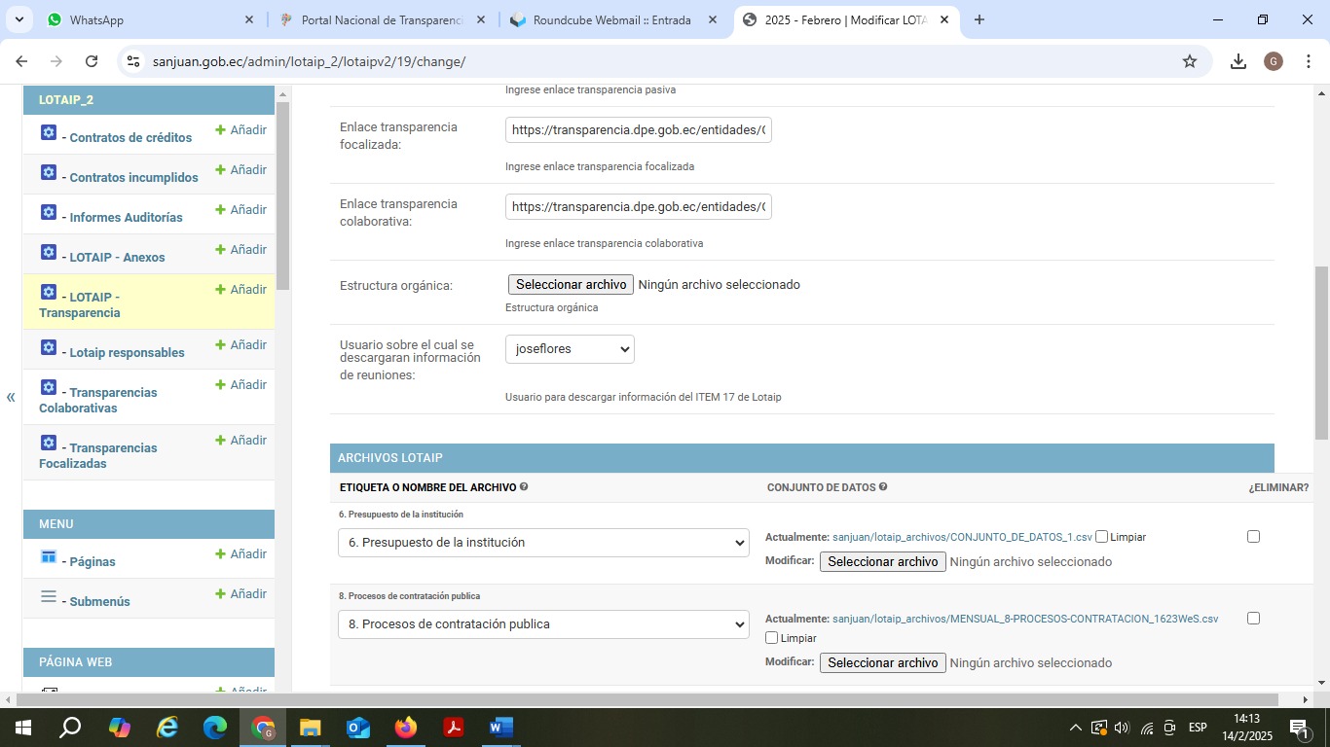
Task: Click the Enlace transparencia focalizada URL field
Action: point(638,129)
